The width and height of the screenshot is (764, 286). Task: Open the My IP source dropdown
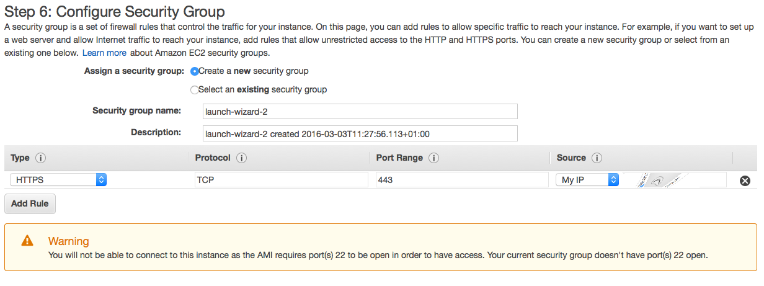(588, 180)
